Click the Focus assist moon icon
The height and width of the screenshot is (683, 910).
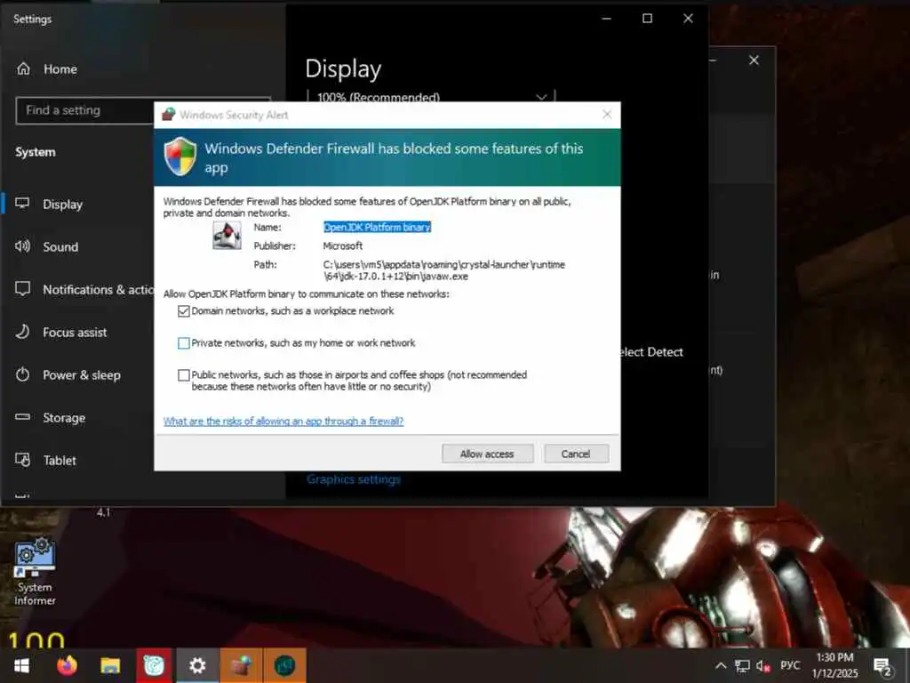click(x=22, y=332)
